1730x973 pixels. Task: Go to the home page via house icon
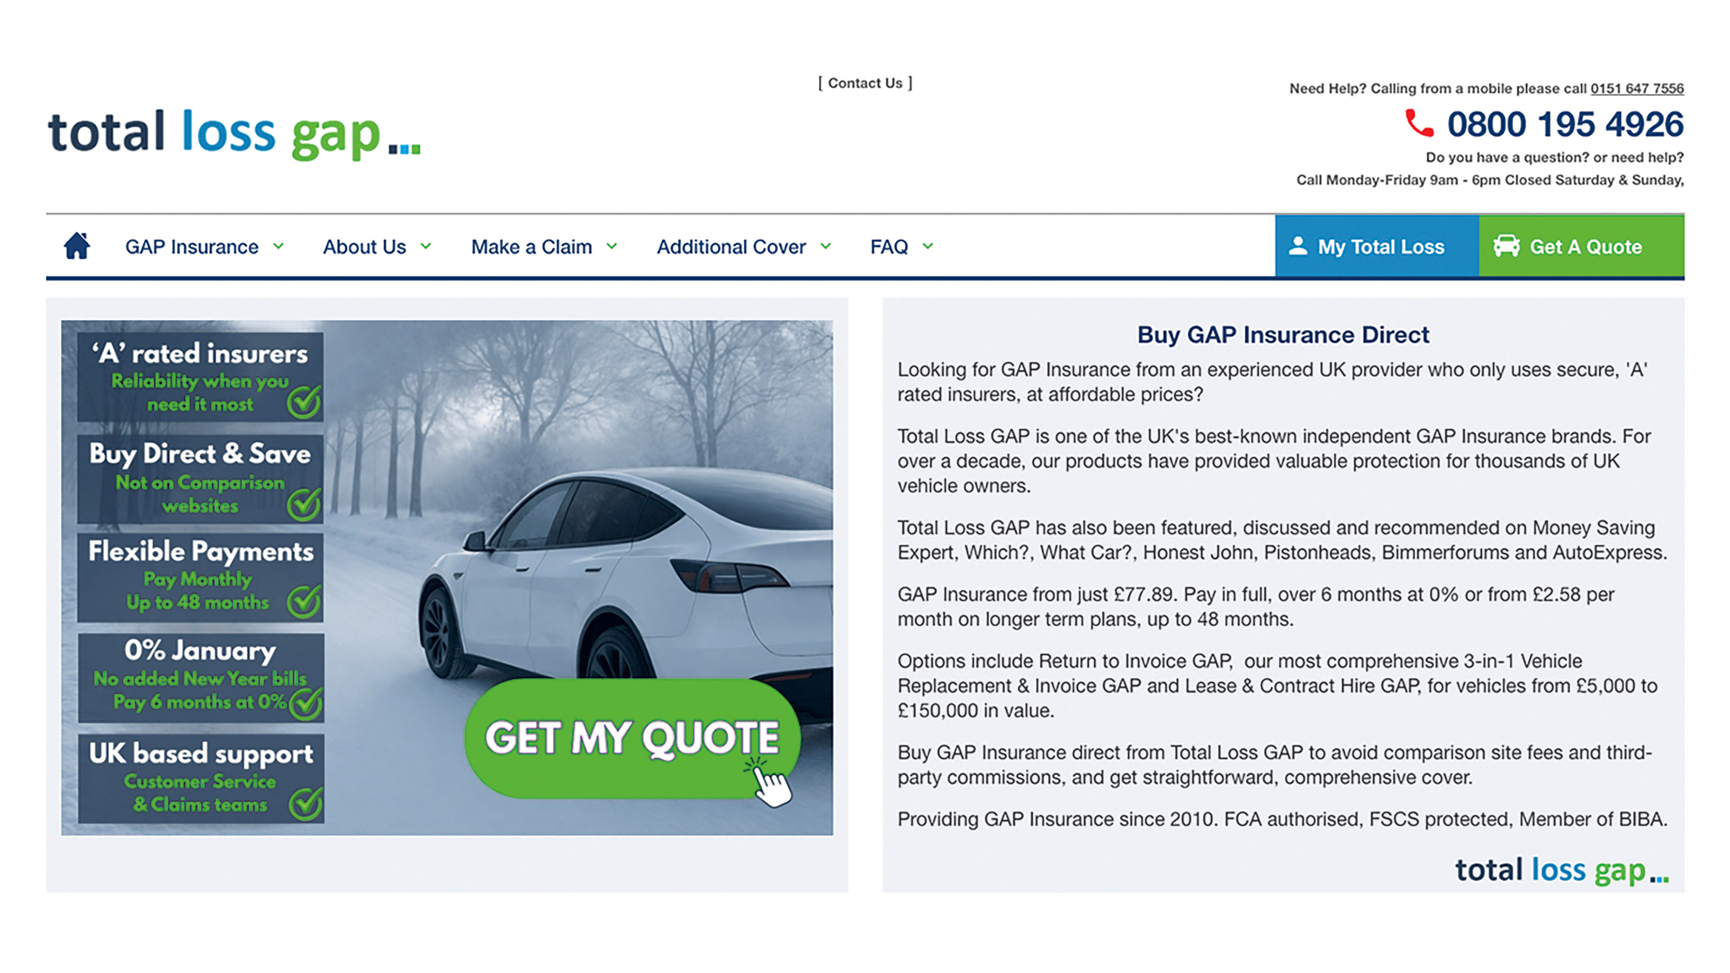[x=77, y=246]
